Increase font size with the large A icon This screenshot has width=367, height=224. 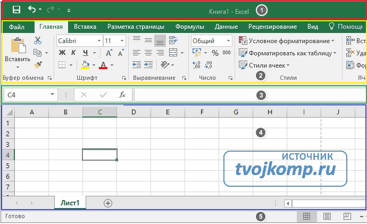tap(109, 53)
